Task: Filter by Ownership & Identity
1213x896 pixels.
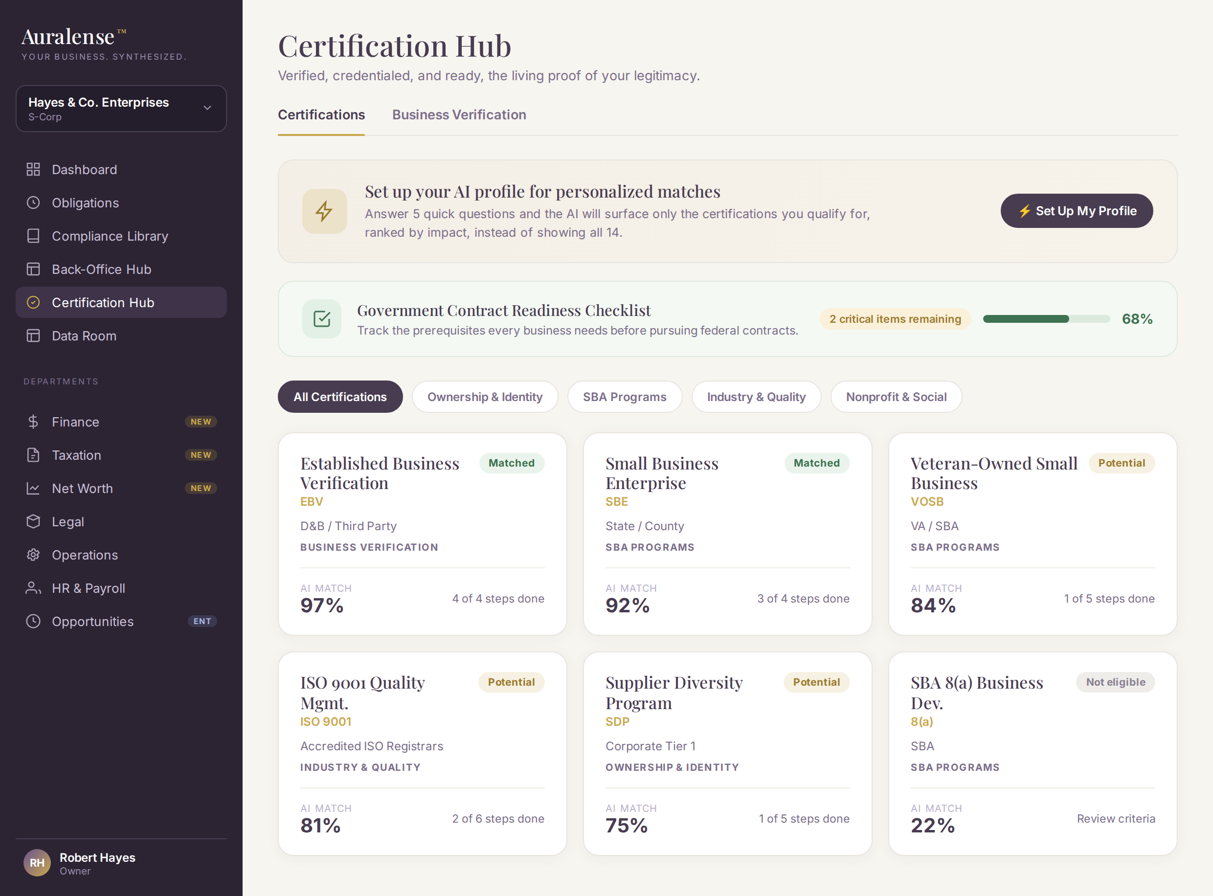Action: (x=485, y=397)
